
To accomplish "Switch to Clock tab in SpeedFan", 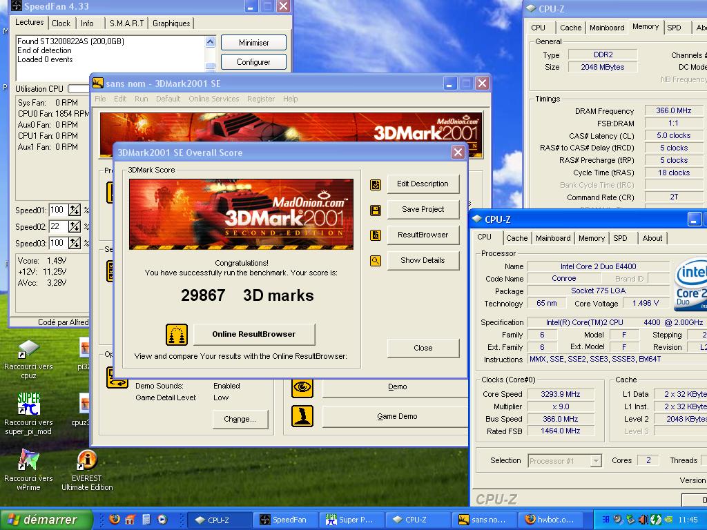I will tap(61, 23).
